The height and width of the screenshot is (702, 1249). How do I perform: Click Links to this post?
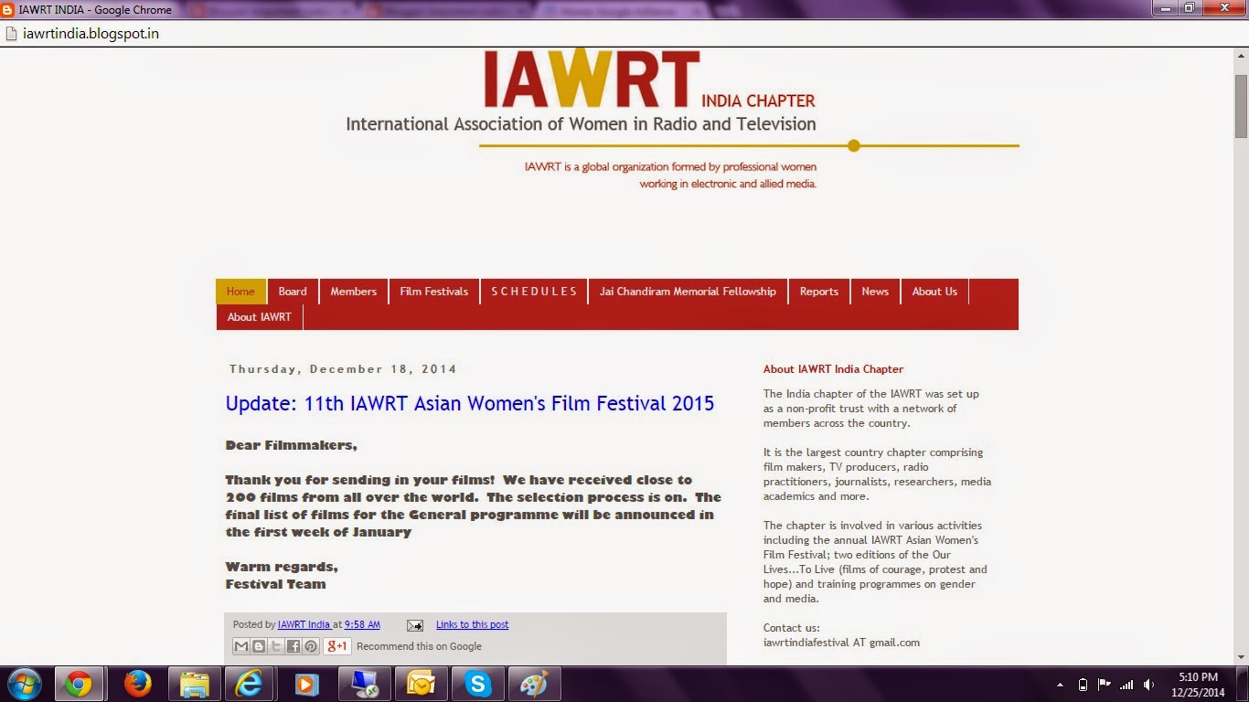472,625
